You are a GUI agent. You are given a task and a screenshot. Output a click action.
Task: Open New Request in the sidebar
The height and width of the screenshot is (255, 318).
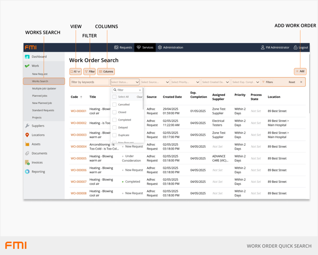pos(40,74)
